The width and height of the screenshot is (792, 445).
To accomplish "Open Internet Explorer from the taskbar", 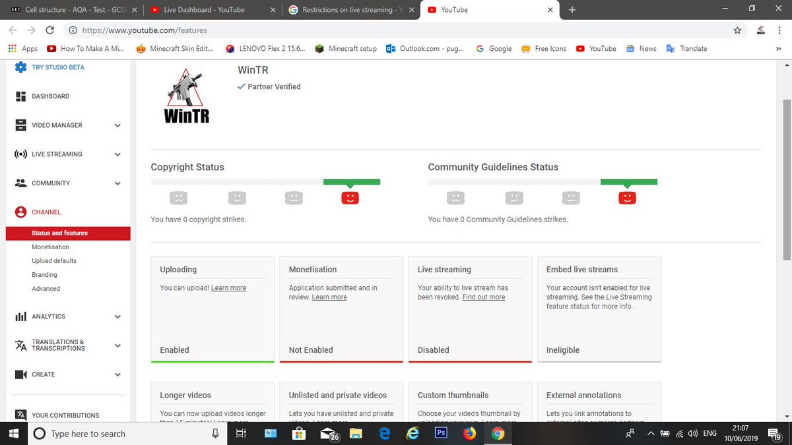I will (x=413, y=433).
